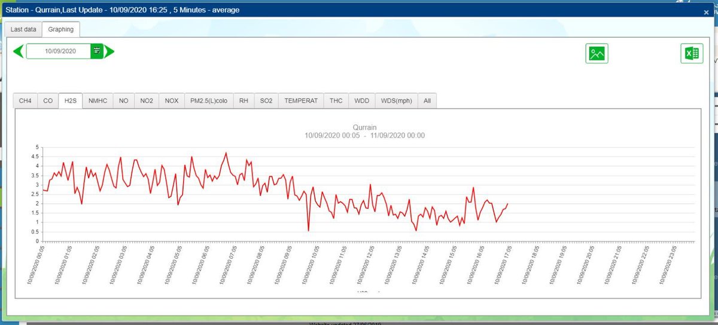Viewport: 718px width, 325px height.
Task: Open the WDD parameter tab
Action: (361, 101)
